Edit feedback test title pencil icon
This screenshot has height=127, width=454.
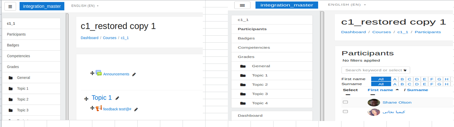(136, 109)
